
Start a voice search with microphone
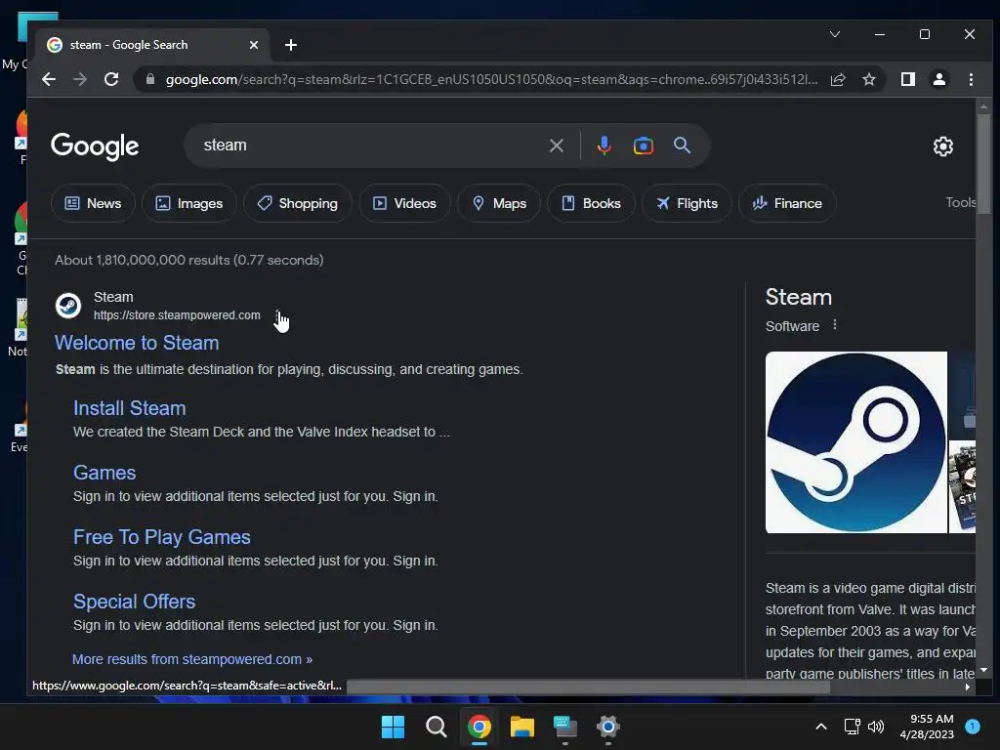click(604, 146)
